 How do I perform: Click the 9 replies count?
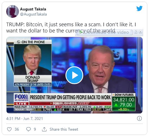[35, 129]
